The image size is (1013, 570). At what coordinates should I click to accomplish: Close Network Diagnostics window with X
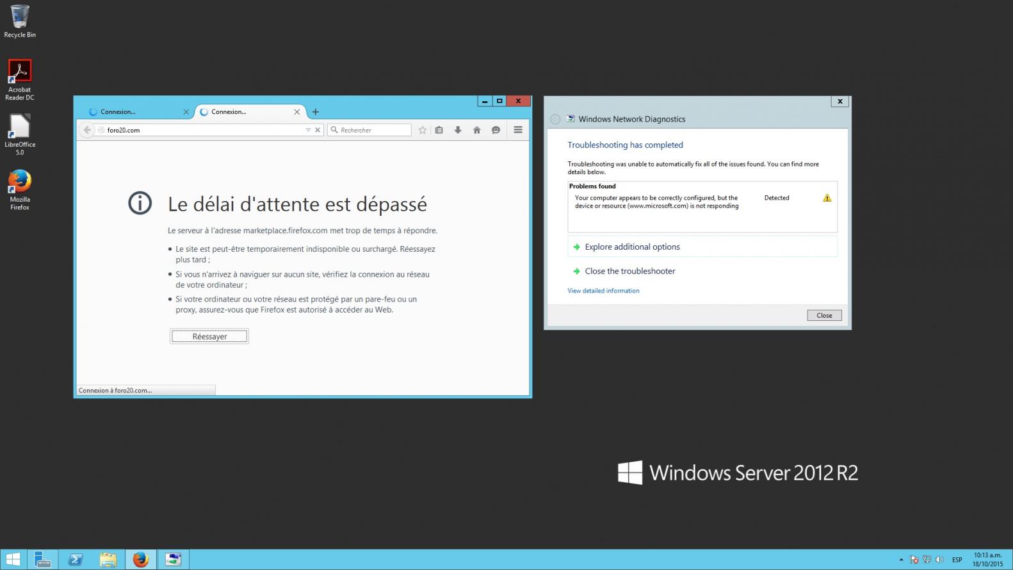839,101
